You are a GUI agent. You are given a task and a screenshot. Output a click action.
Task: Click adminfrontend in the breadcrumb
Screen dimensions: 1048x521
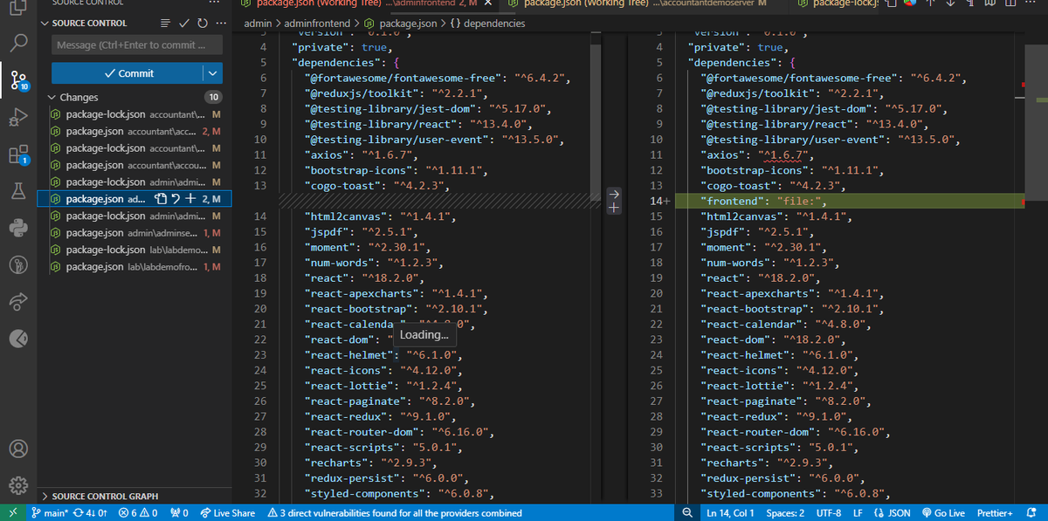(x=317, y=23)
